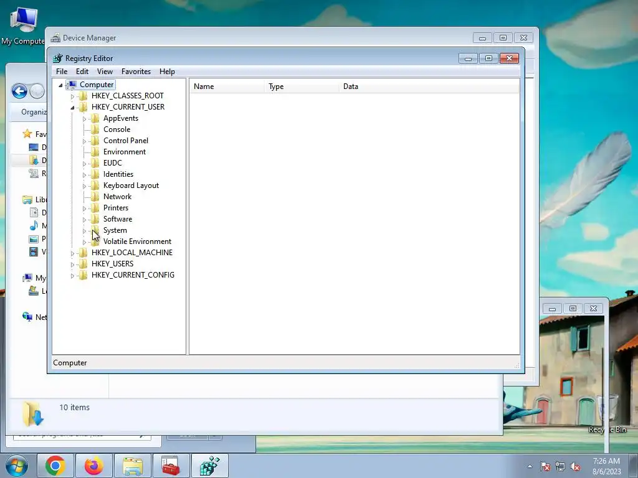Open the File menu in Registry Editor
The height and width of the screenshot is (478, 638).
(x=62, y=72)
